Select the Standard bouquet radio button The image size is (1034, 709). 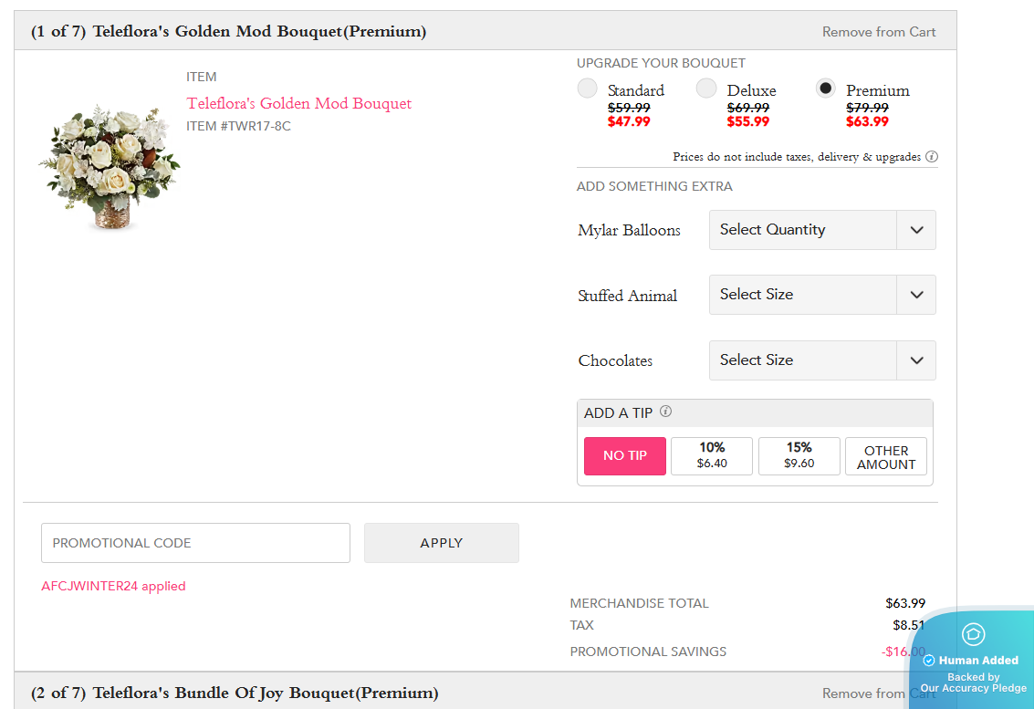[588, 89]
